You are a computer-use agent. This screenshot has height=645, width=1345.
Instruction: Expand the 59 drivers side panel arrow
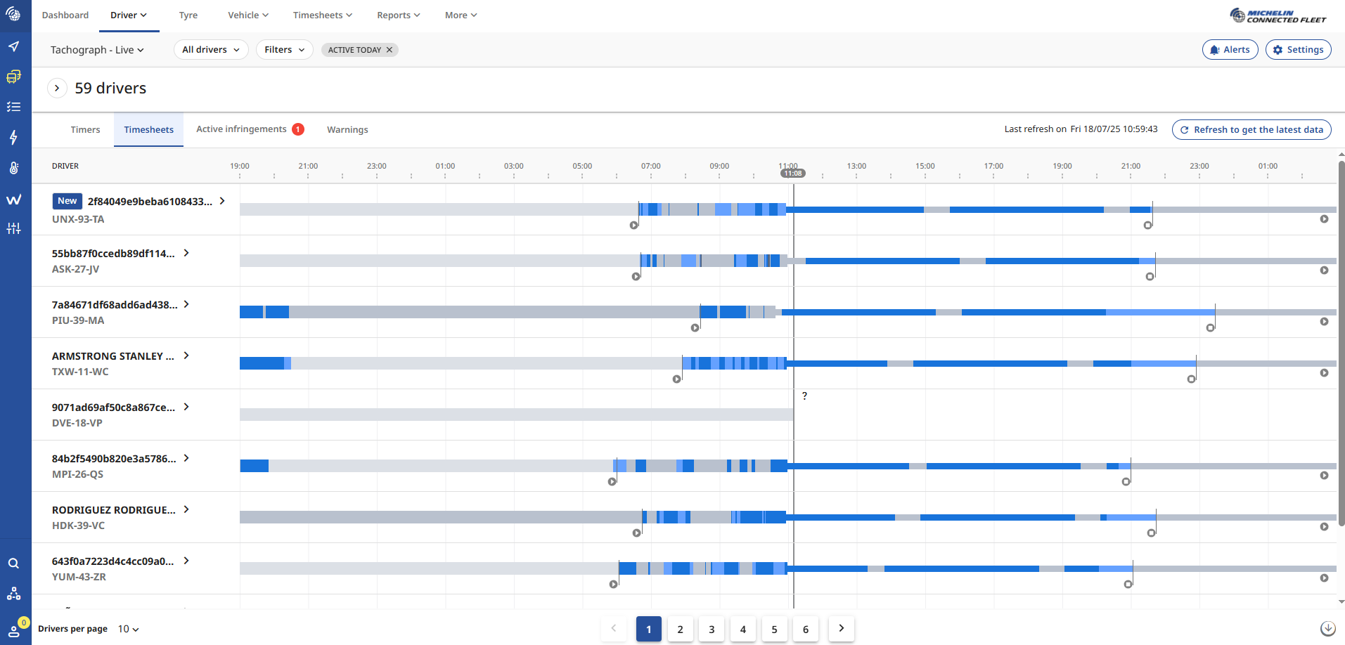pyautogui.click(x=57, y=89)
